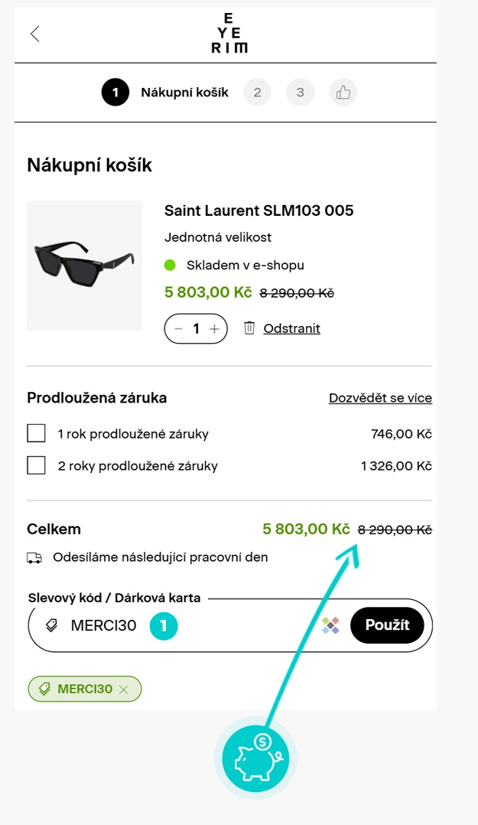Click the Odstranit link

[x=291, y=328]
